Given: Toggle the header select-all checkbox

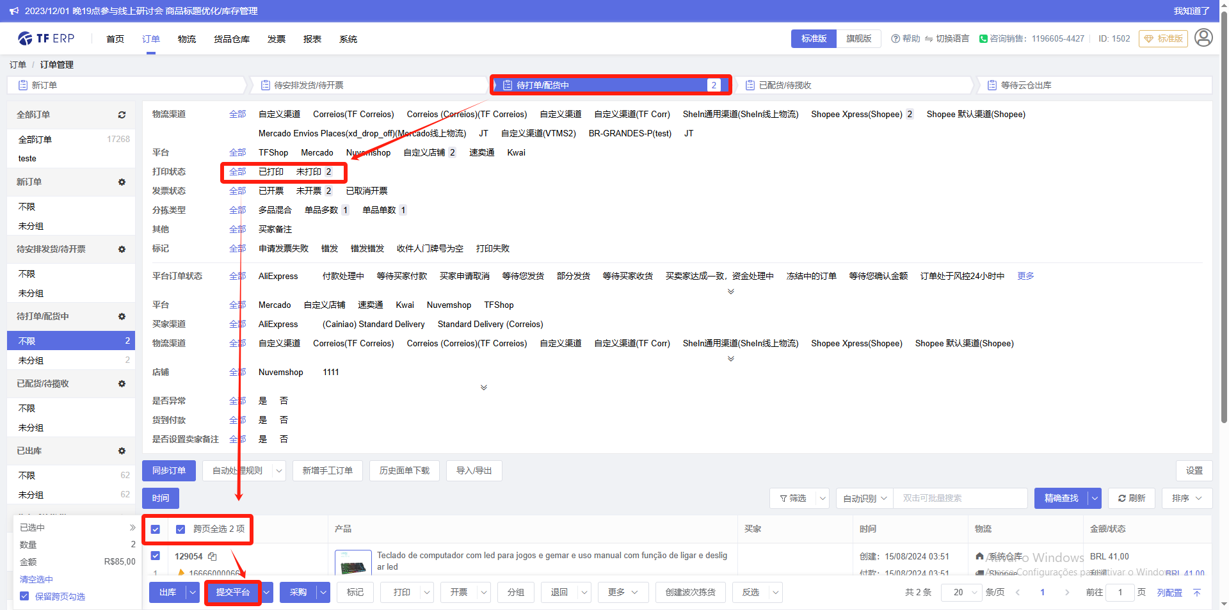Looking at the screenshot, I should [156, 529].
